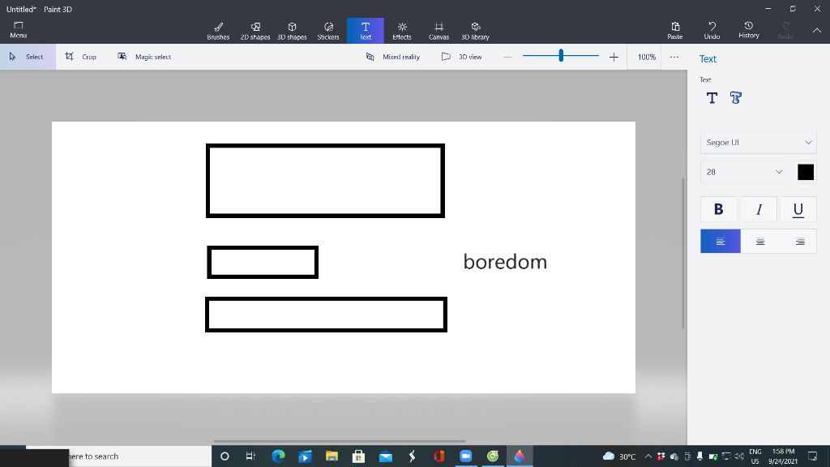Launch Microsoft Edge from taskbar

pyautogui.click(x=278, y=456)
